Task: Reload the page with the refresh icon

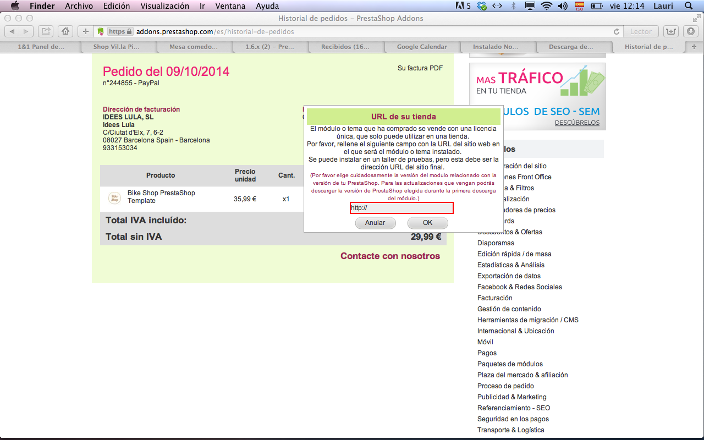Action: [x=617, y=32]
